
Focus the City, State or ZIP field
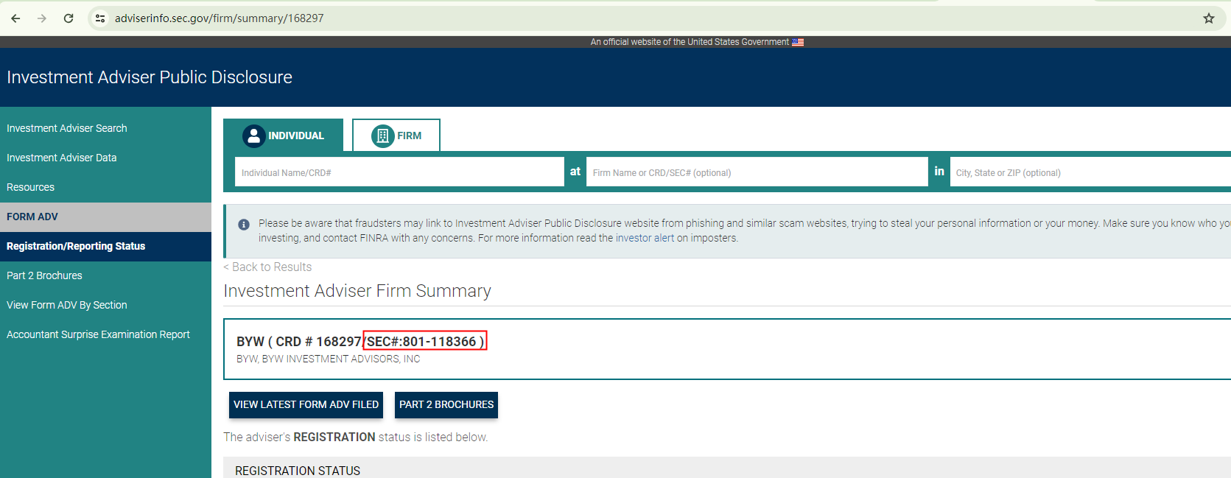tap(1090, 172)
